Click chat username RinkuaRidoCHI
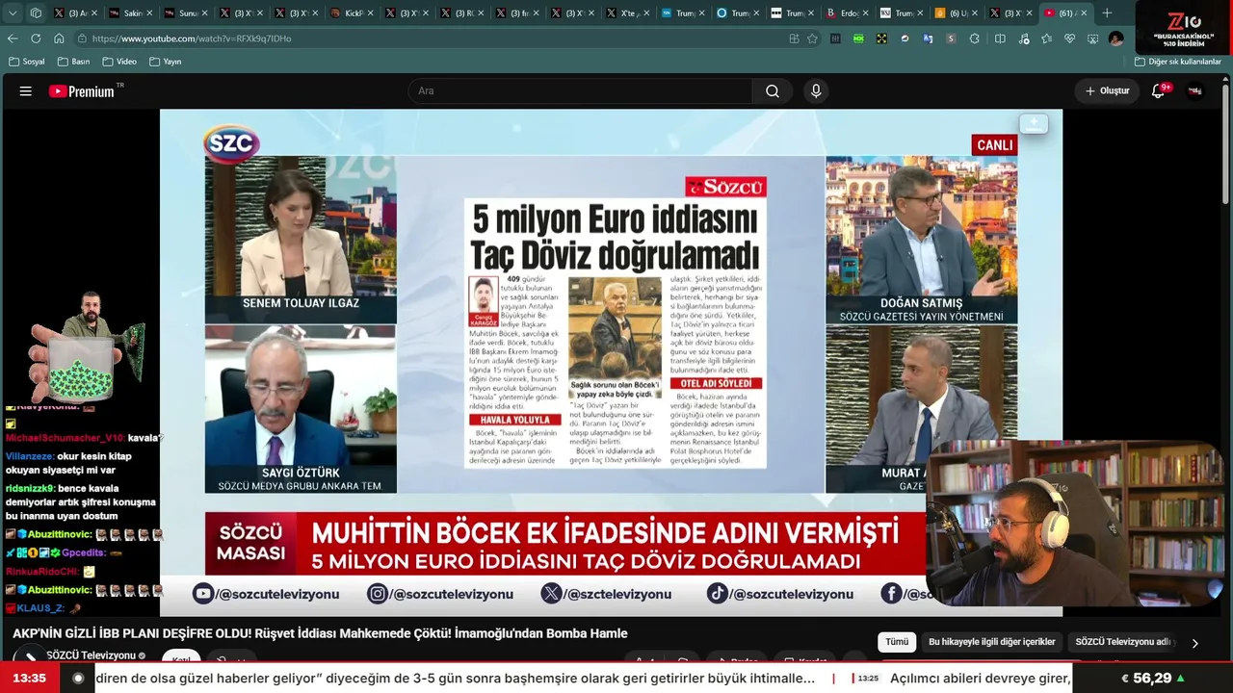 pyautogui.click(x=42, y=572)
